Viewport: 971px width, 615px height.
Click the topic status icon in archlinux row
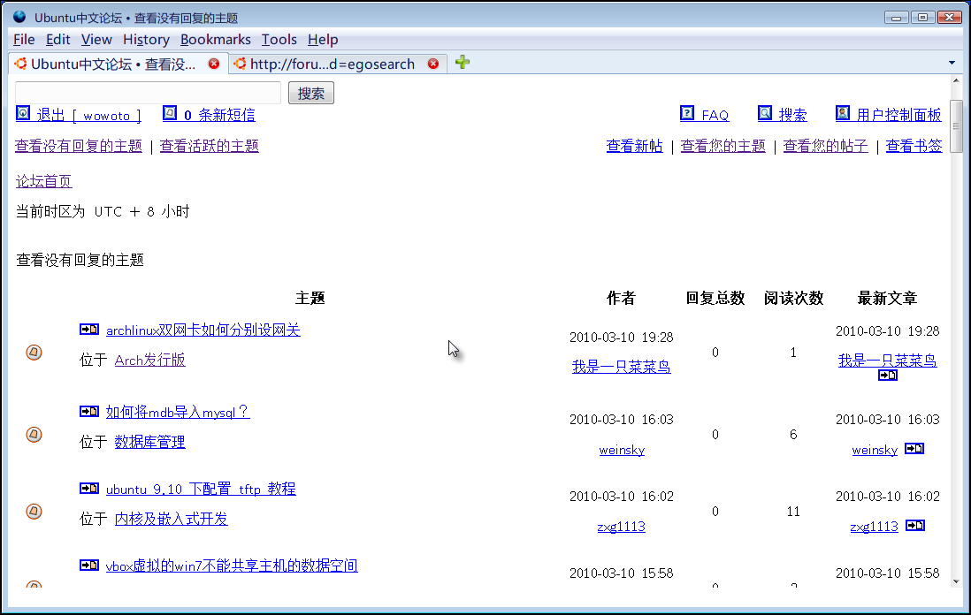34,353
